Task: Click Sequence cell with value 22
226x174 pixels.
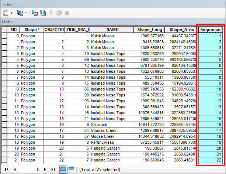Action: 210,160
